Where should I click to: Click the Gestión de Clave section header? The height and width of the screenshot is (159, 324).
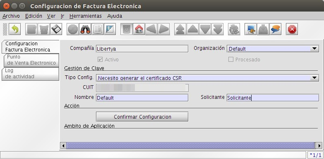pyautogui.click(x=84, y=68)
